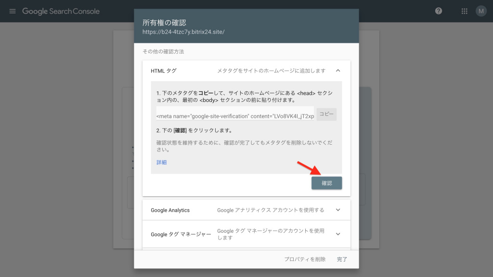Viewport: 493px width, 277px height.
Task: Open the help question mark icon
Action: coord(438,11)
